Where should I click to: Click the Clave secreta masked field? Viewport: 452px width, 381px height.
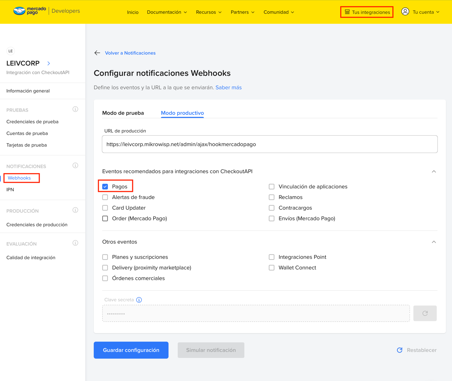(x=256, y=313)
